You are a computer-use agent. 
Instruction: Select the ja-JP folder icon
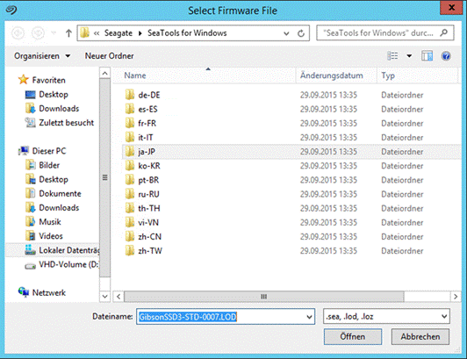point(130,151)
